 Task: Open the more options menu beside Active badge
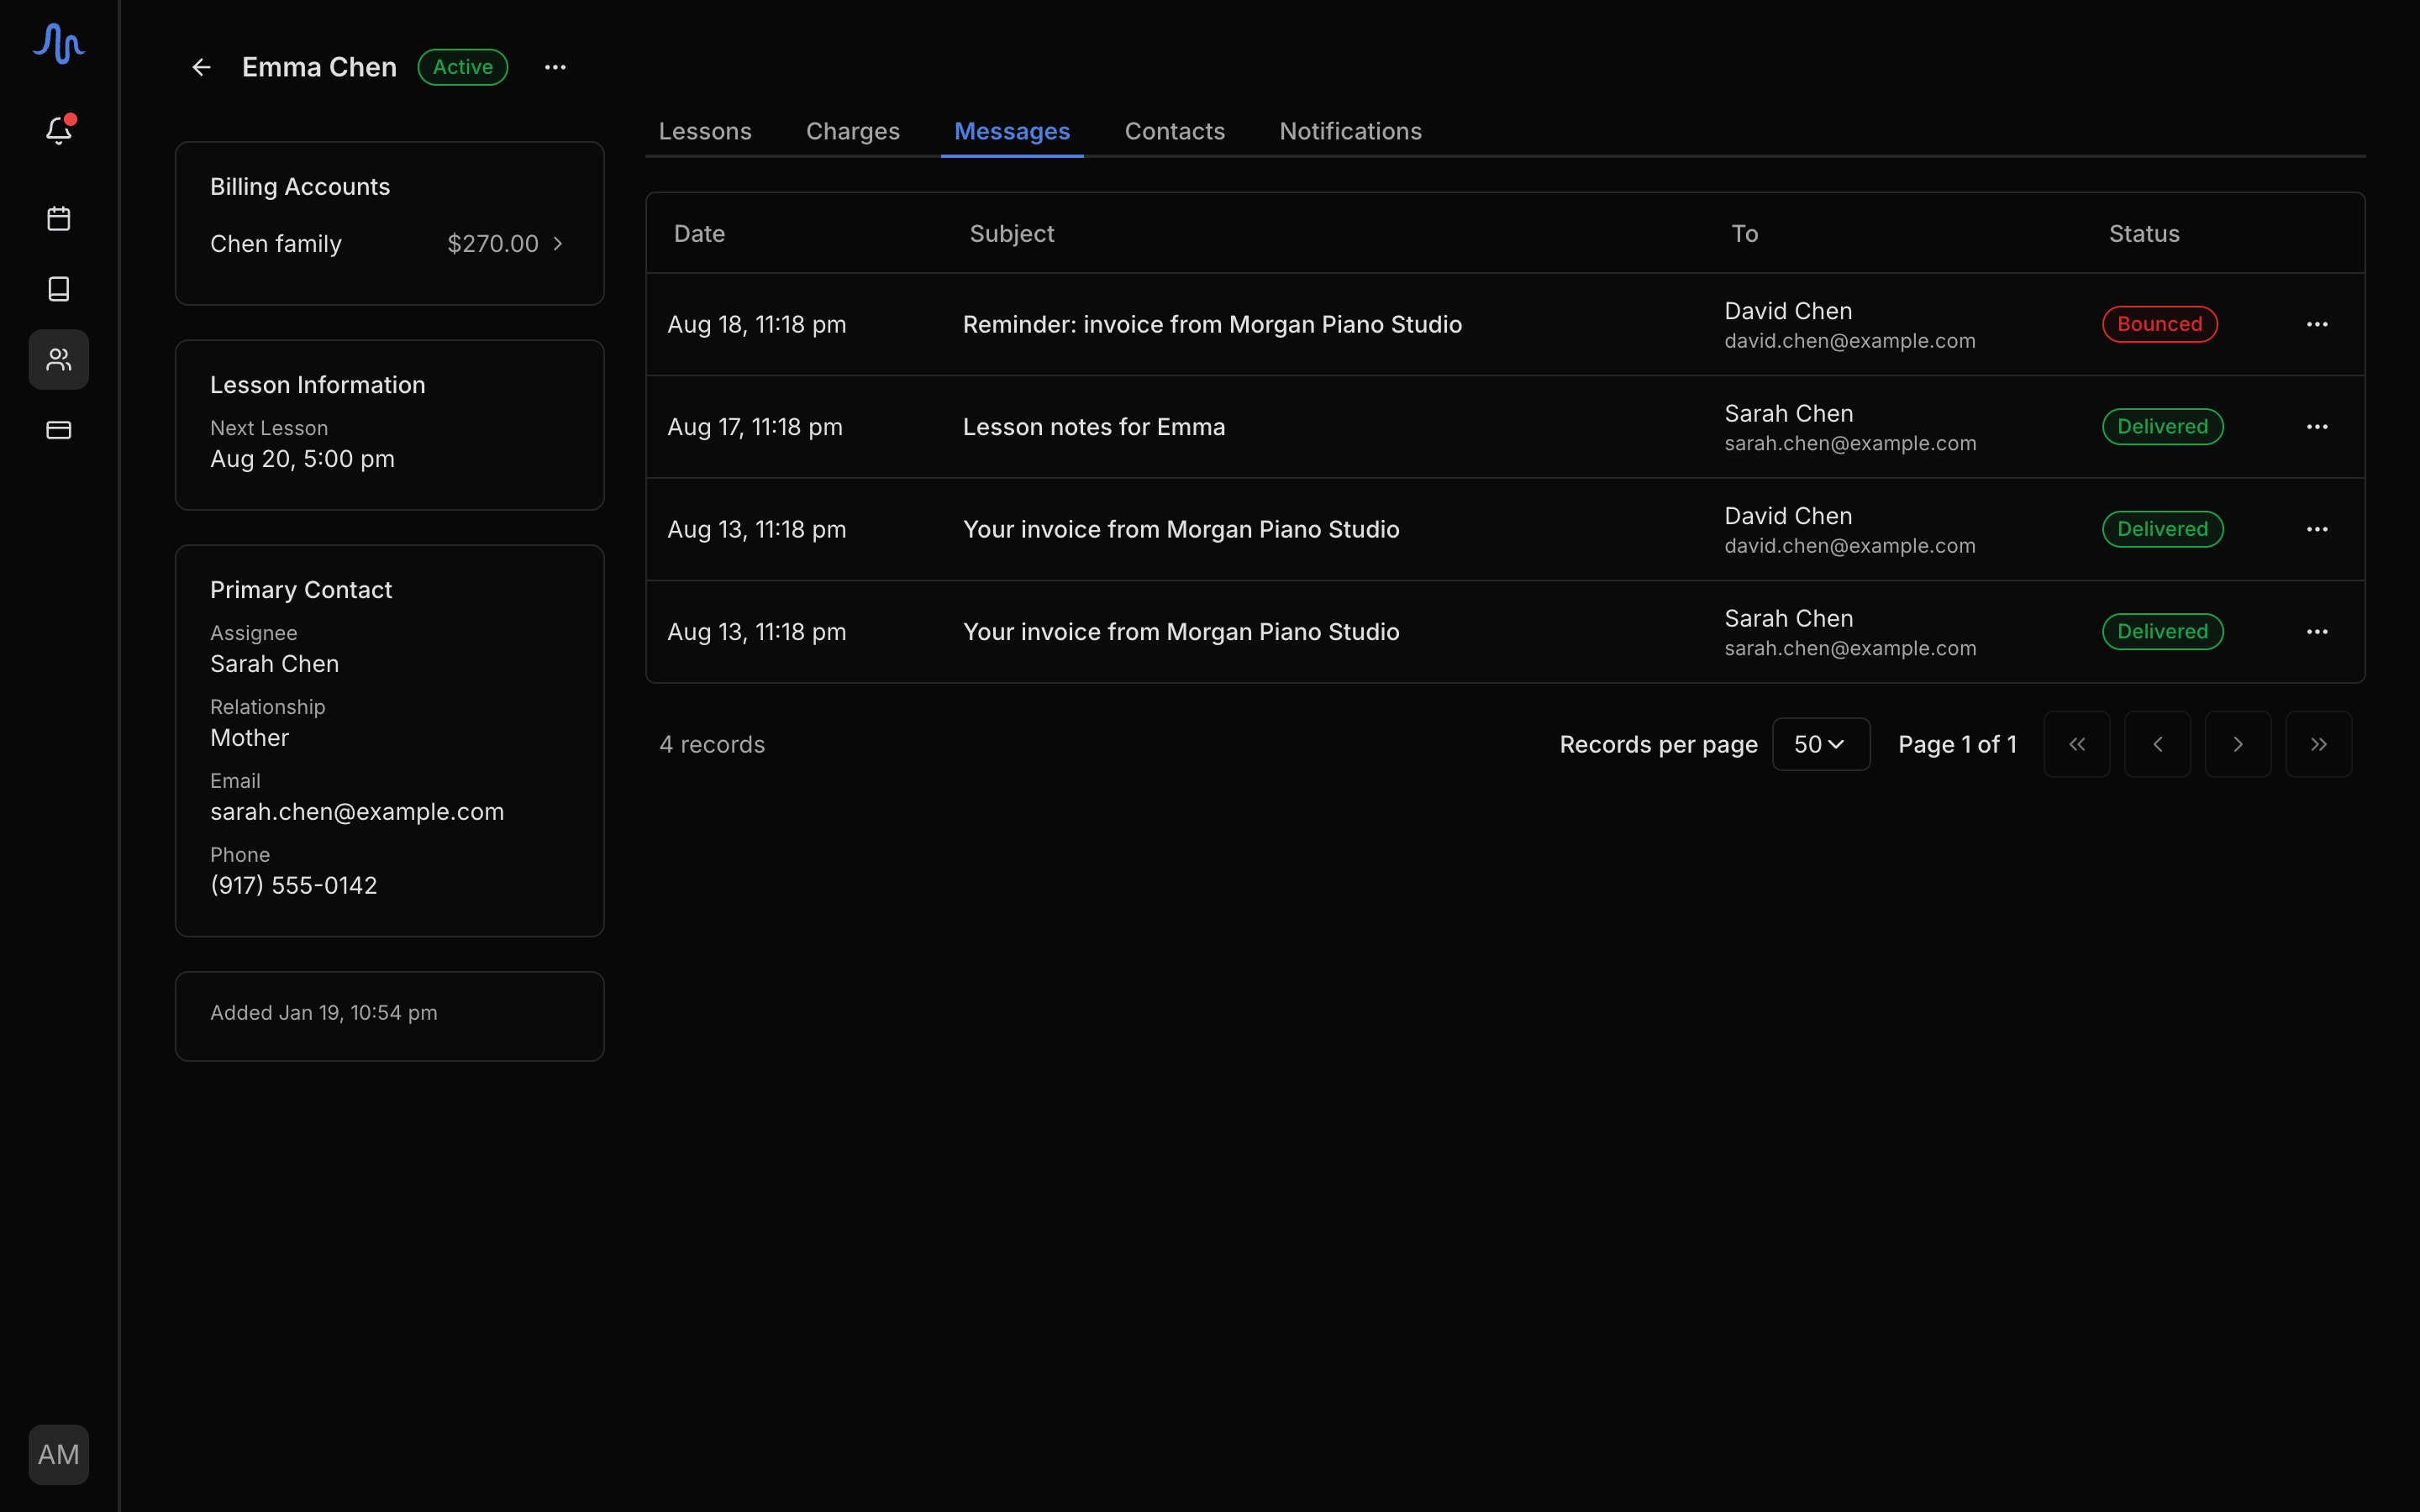point(555,67)
